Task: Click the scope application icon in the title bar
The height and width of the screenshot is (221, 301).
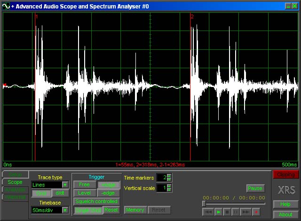Action: pos(6,6)
